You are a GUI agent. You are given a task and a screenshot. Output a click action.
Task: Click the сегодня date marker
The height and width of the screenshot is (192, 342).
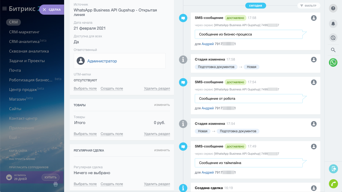coord(256,5)
